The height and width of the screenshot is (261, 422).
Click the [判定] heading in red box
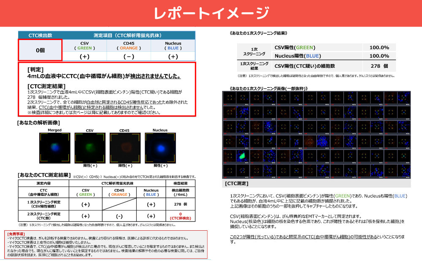(35, 69)
